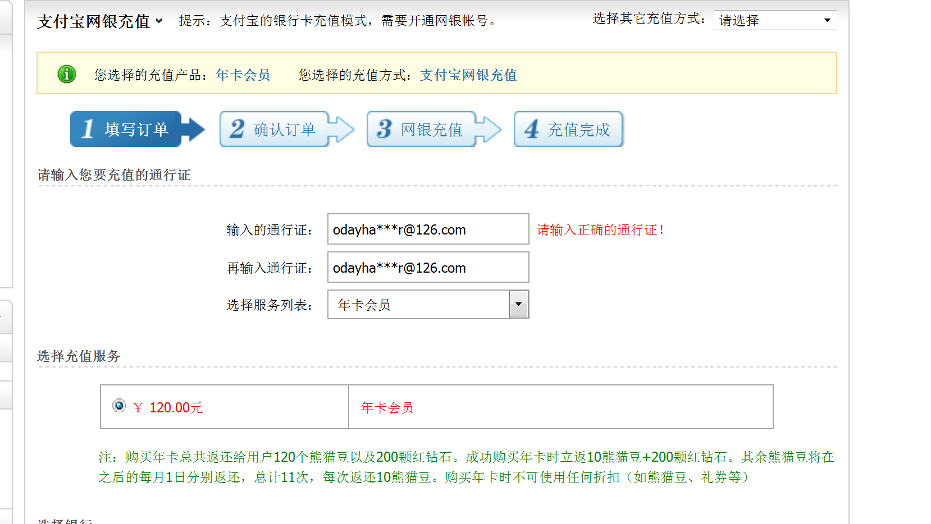Open the 年卡会员 service list dropdown
931x524 pixels.
point(428,305)
